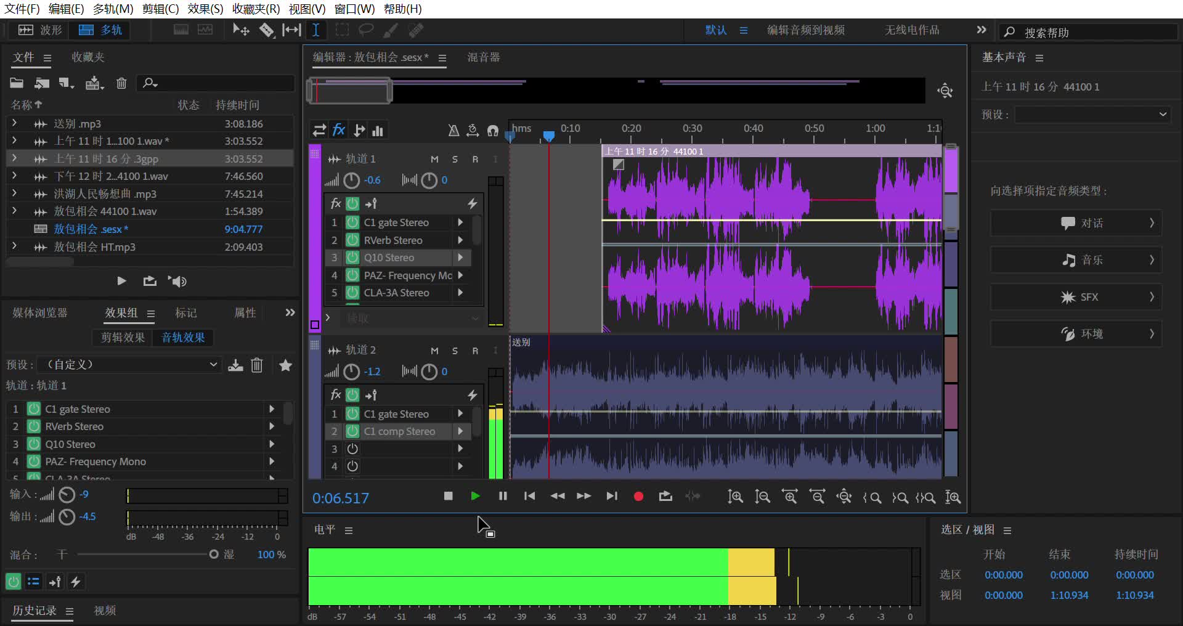Assign 对话 audio type
This screenshot has height=626, width=1183.
click(1076, 223)
